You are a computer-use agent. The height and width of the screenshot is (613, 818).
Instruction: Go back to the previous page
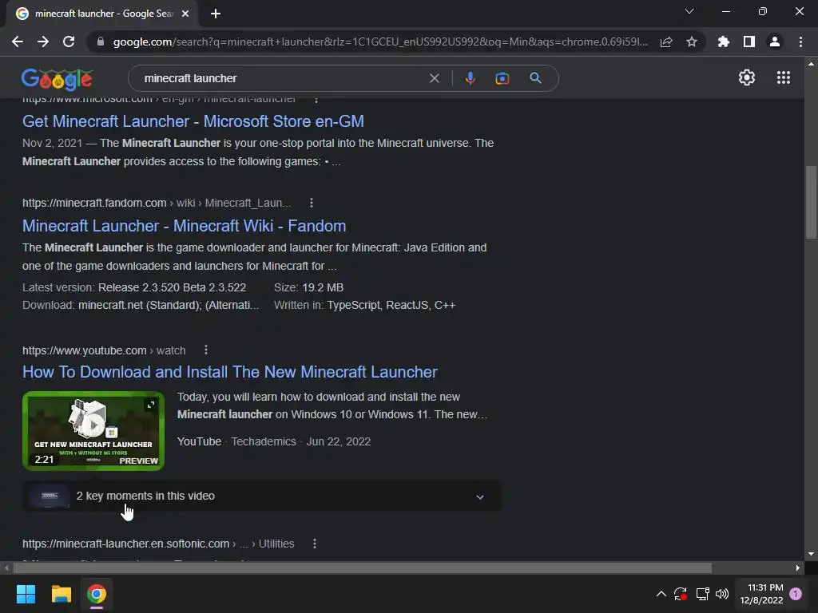tap(18, 42)
